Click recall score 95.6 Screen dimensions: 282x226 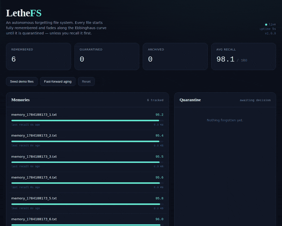pyautogui.click(x=159, y=177)
